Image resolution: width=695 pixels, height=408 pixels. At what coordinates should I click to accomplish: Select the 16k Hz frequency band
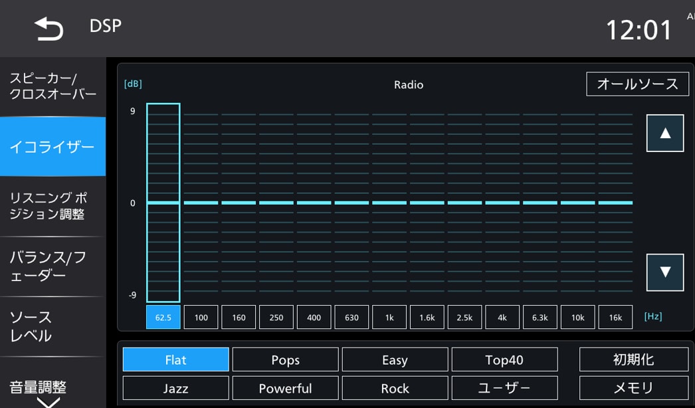[x=615, y=318]
